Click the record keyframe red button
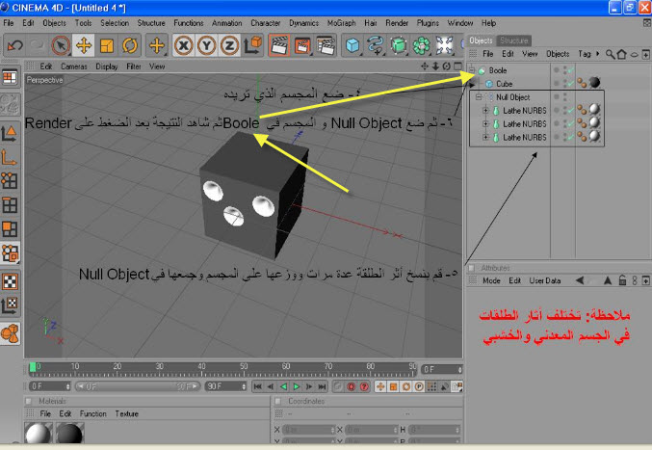652x450 pixels. [x=352, y=386]
